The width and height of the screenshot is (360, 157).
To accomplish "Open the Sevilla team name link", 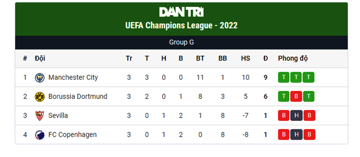I will click(x=58, y=116).
